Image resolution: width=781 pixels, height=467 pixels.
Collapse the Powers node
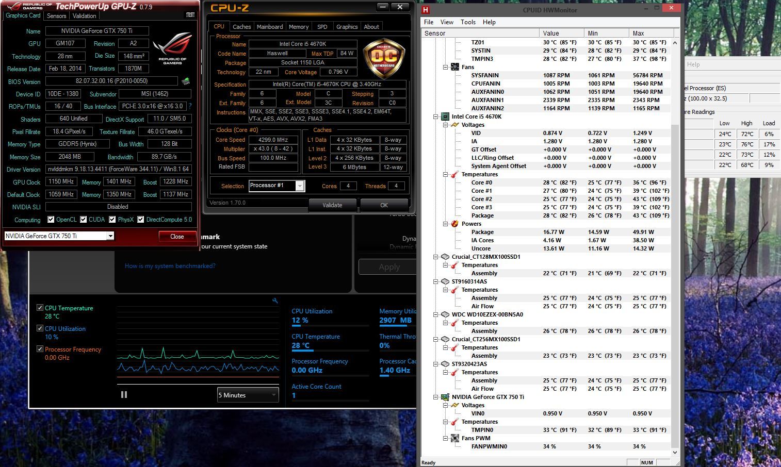445,224
